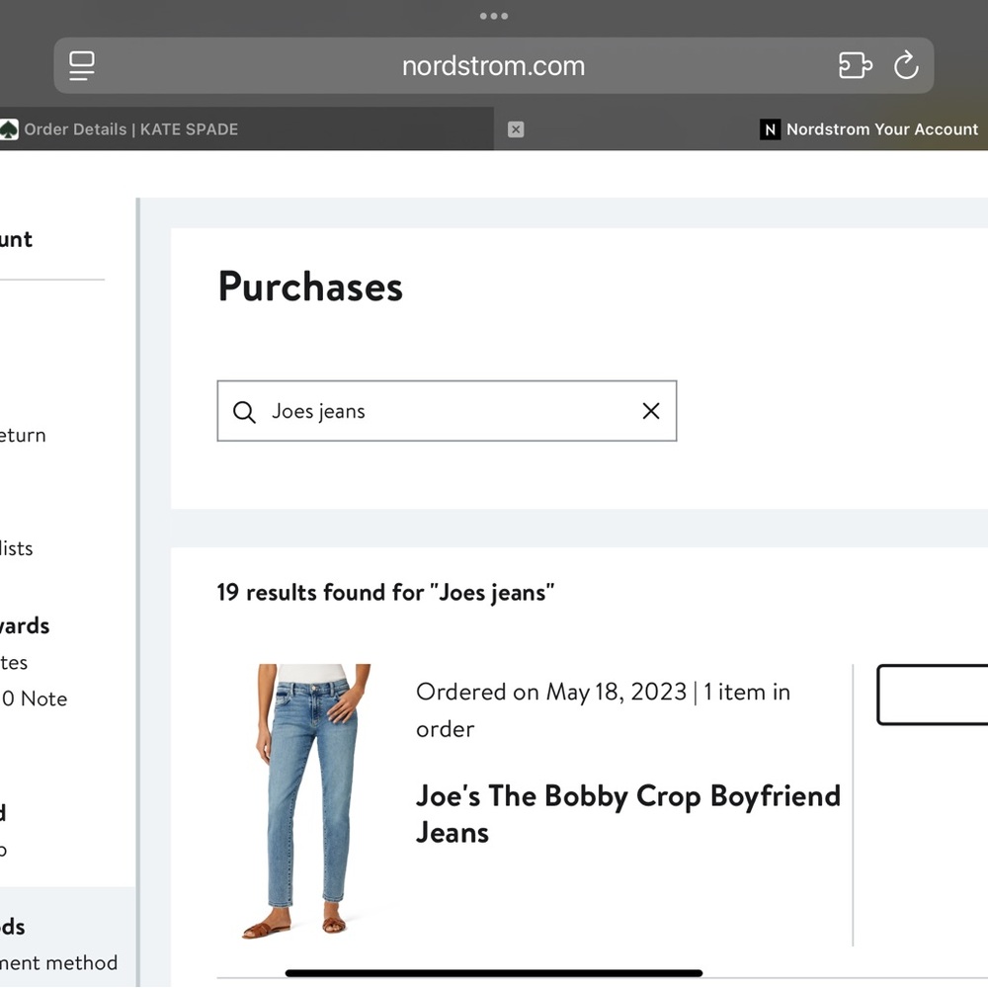Click the order action button beside order date
This screenshot has width=988, height=988.
933,695
